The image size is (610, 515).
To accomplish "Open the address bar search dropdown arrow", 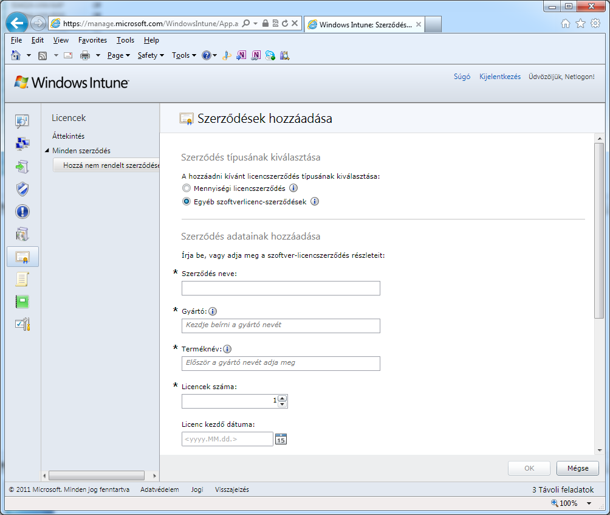I will pyautogui.click(x=255, y=23).
